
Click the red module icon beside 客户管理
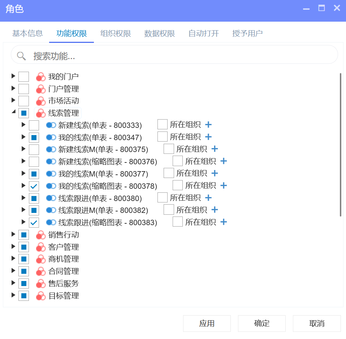pos(41,247)
